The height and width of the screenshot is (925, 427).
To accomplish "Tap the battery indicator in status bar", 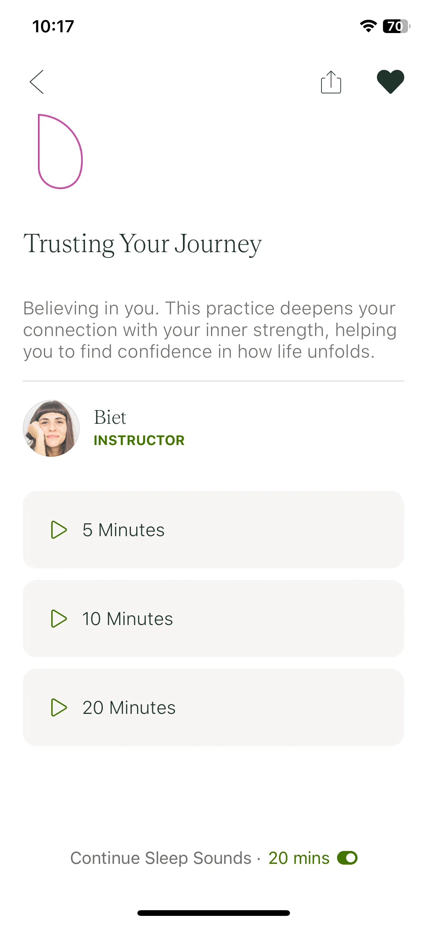I will click(x=396, y=26).
